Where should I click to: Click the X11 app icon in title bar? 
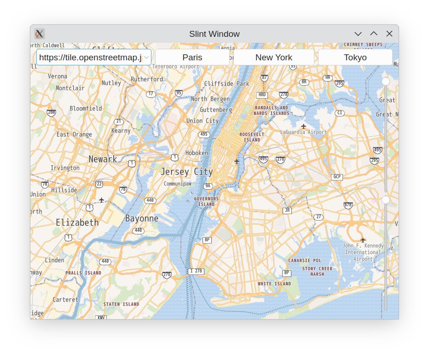pyautogui.click(x=40, y=34)
